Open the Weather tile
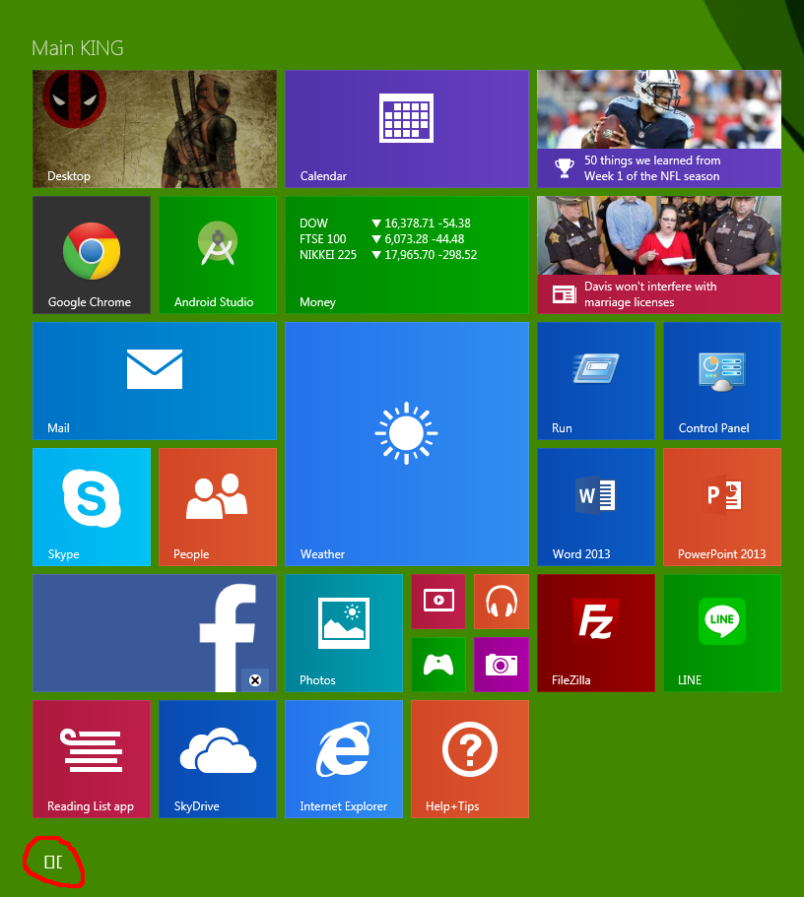 click(x=407, y=444)
